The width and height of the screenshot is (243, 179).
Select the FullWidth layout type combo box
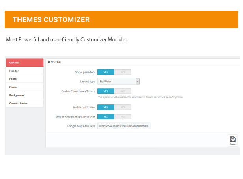(x=119, y=81)
